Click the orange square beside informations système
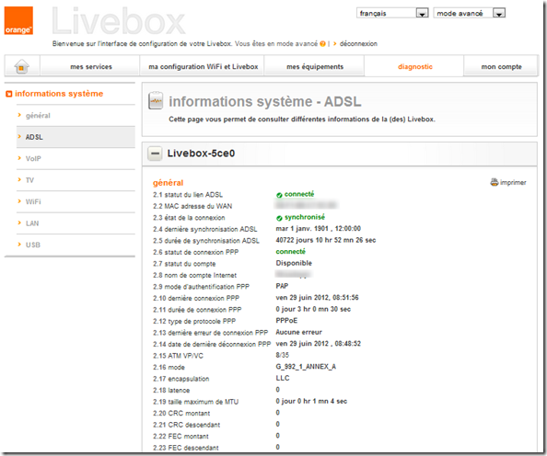Screen dimensions: 547x456 tap(9, 94)
